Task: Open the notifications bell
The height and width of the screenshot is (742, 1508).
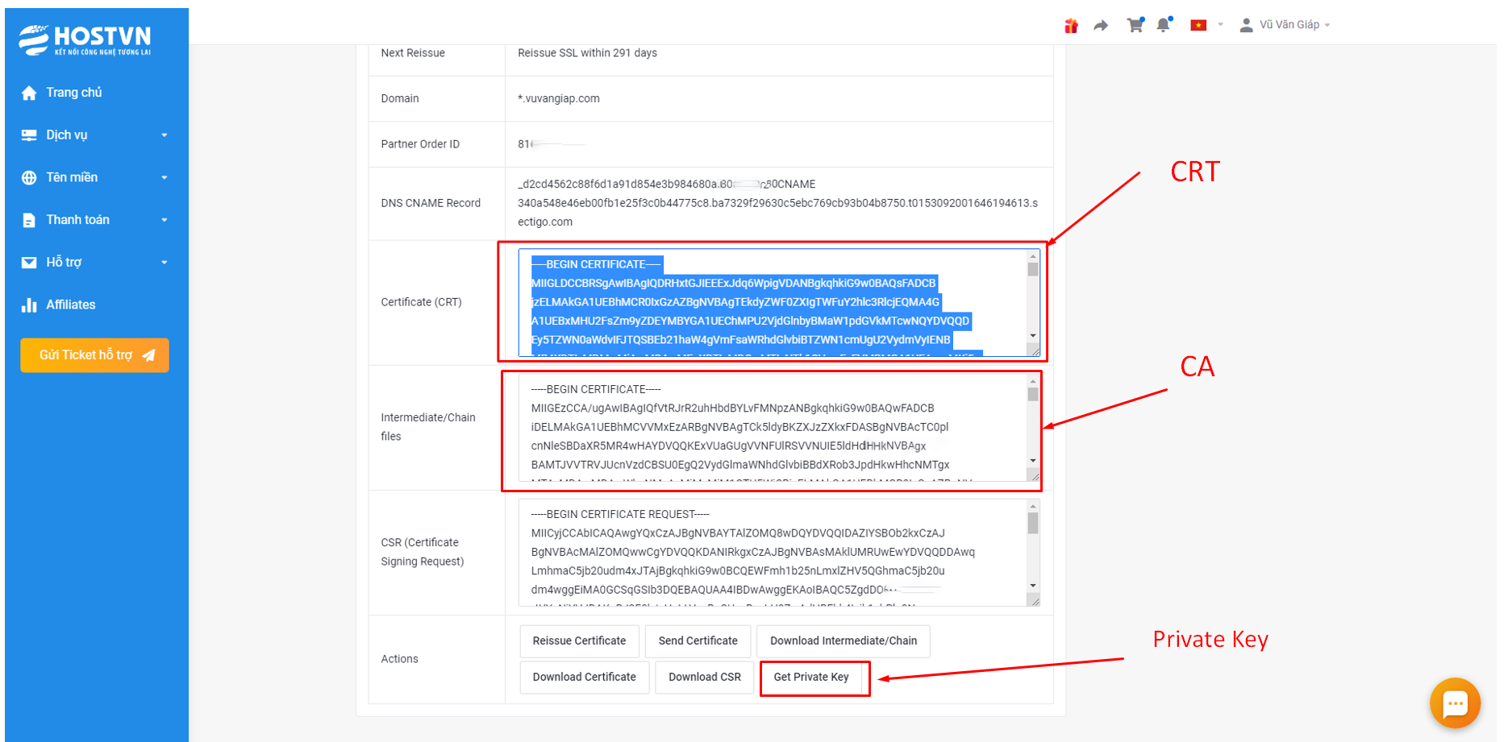Action: (1163, 25)
